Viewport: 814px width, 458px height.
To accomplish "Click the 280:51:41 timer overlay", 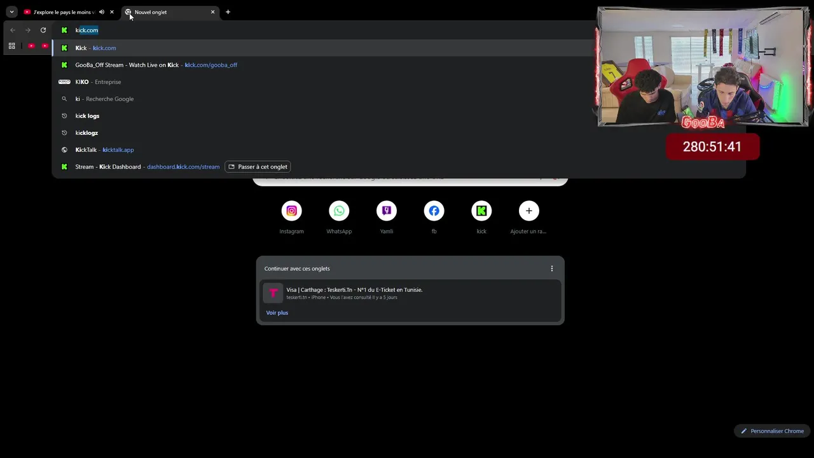I will point(712,146).
